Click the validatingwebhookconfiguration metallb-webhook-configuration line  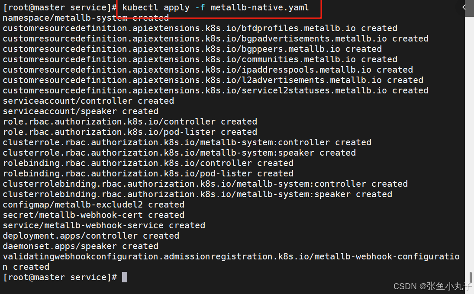click(231, 262)
